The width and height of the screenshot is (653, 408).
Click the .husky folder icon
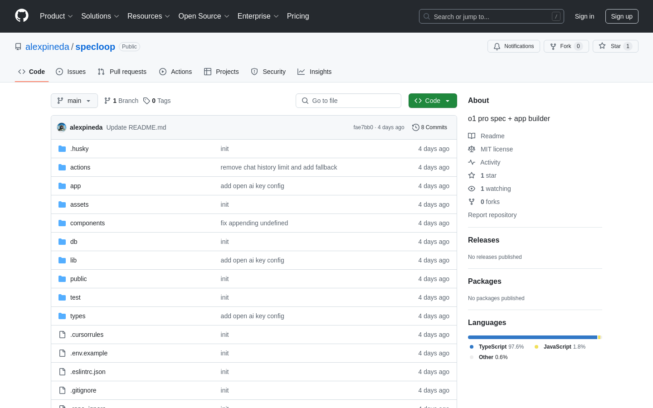[x=62, y=149]
